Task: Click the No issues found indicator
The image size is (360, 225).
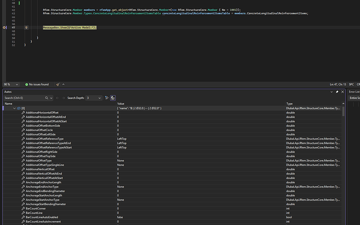Action: pos(36,84)
